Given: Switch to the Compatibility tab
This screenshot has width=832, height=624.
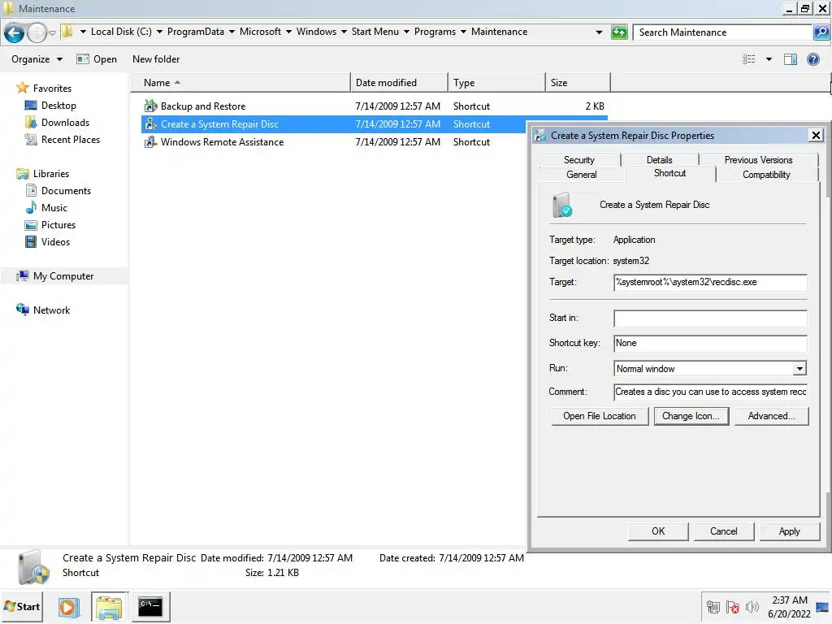Looking at the screenshot, I should coord(766,175).
